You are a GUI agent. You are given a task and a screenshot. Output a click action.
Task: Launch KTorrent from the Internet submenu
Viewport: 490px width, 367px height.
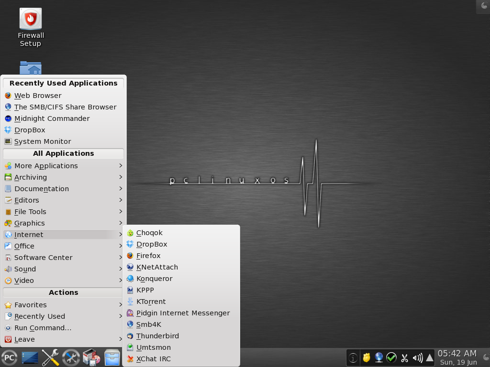[x=181, y=302]
